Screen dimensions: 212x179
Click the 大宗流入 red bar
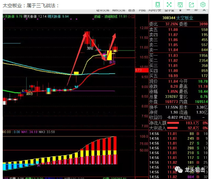pos(172,128)
